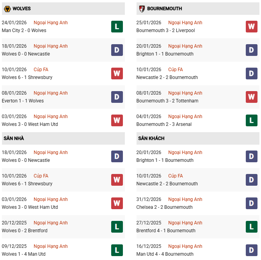This screenshot has height=260, width=261.
Task: Click the L badge for Bournemouth 2-3 Arsenal
Action: [x=251, y=120]
